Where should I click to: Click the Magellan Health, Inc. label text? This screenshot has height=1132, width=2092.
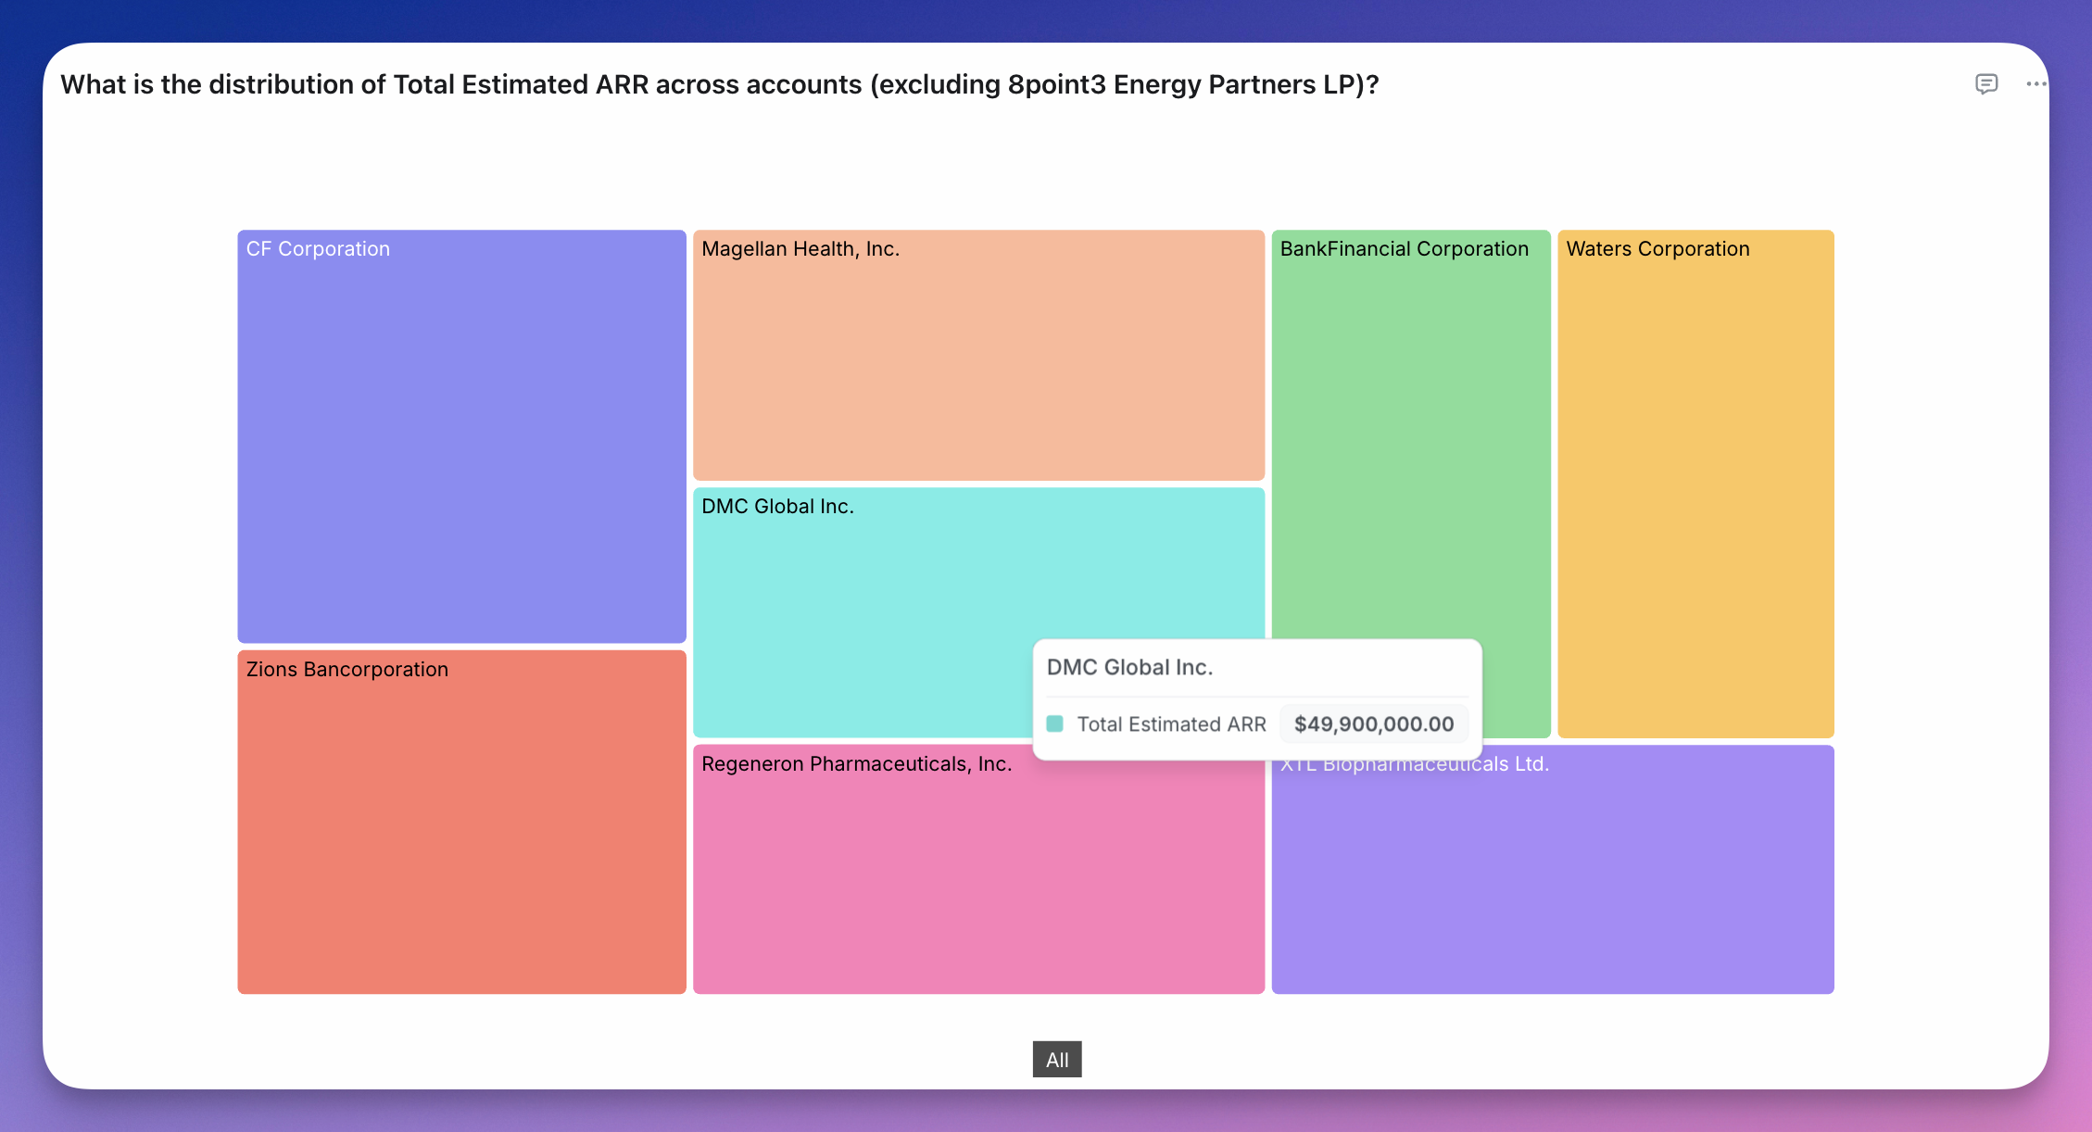800,249
